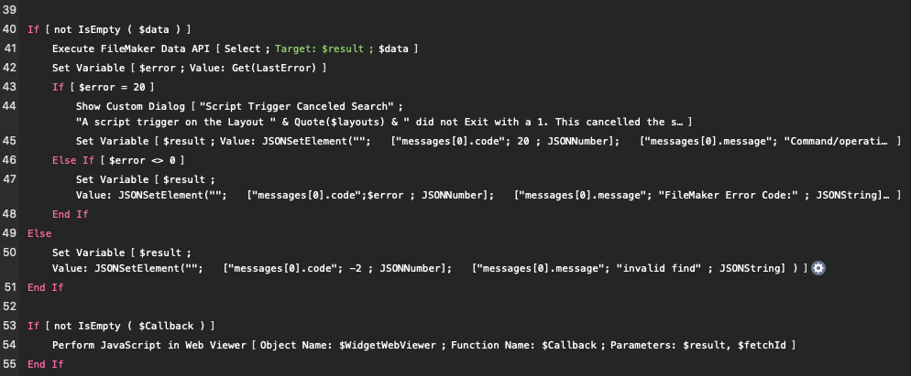Select the Else step on line 49

click(x=39, y=233)
